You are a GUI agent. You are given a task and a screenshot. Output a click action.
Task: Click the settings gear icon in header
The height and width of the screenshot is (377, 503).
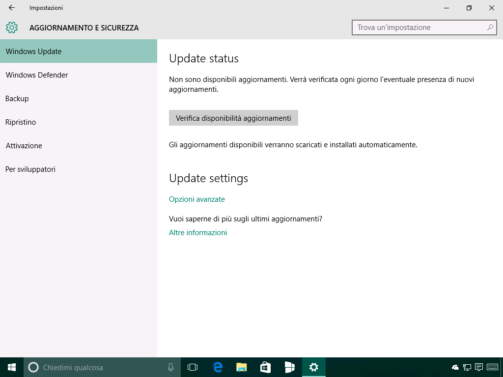click(x=12, y=27)
